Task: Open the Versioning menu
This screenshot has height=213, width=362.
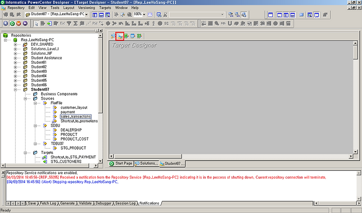Action: (x=86, y=8)
